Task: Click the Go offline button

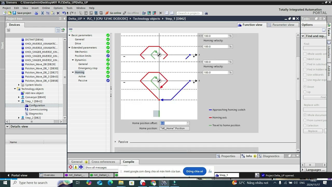Action: pyautogui.click(x=131, y=13)
